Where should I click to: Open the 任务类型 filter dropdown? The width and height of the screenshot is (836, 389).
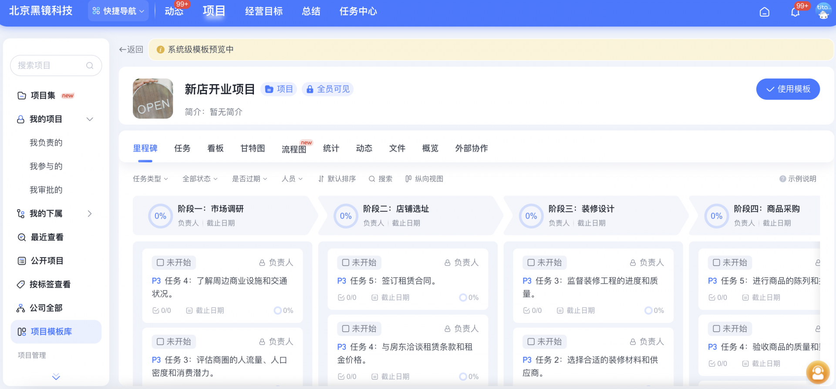click(x=150, y=179)
